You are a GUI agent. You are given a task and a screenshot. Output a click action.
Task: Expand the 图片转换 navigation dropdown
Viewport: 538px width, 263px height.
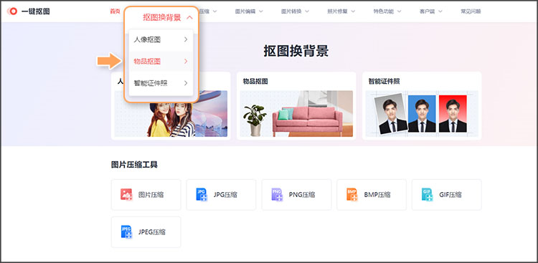(x=295, y=11)
